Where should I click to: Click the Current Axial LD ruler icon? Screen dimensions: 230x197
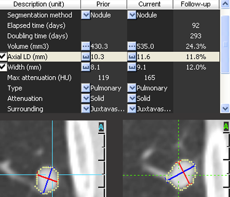pyautogui.click(x=132, y=57)
